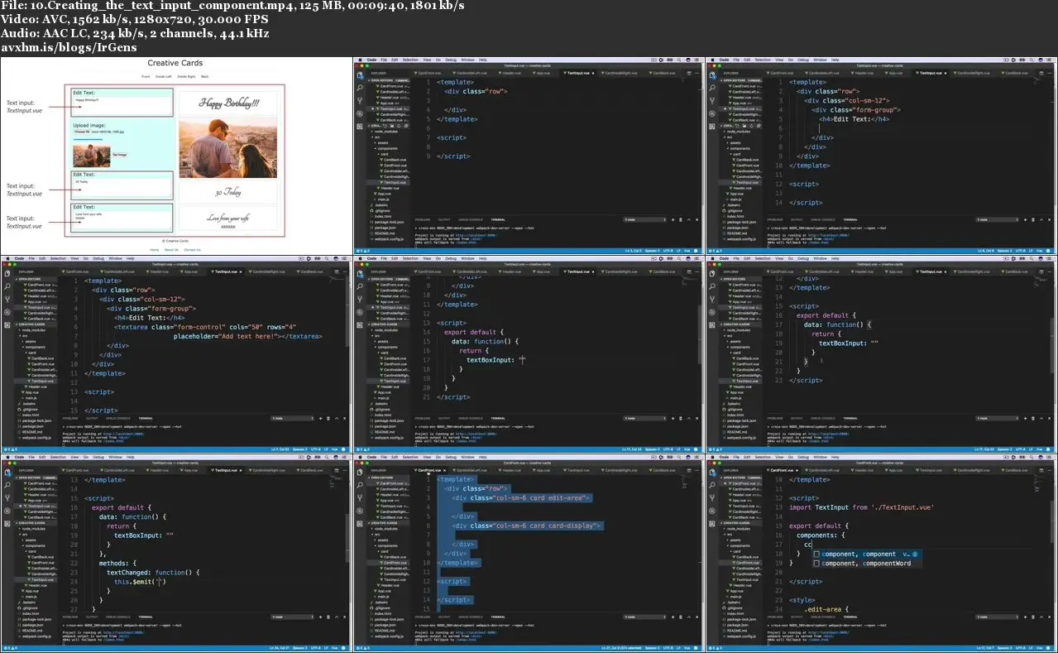Switch to CardBack.vue tab in the autocomplete popup frame
This screenshot has height=653, width=1058.
point(1014,470)
